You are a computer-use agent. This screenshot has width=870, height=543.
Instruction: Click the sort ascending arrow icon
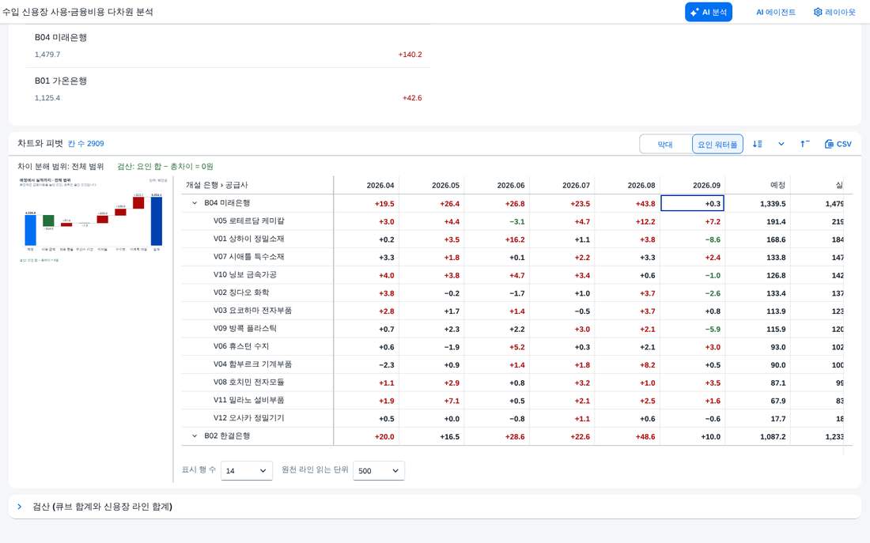pyautogui.click(x=804, y=144)
